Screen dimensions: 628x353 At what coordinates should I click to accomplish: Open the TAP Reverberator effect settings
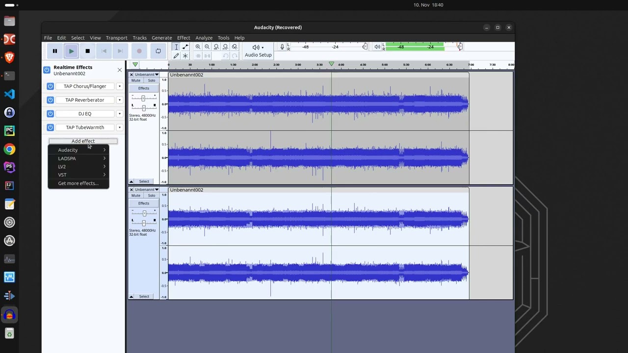point(85,100)
